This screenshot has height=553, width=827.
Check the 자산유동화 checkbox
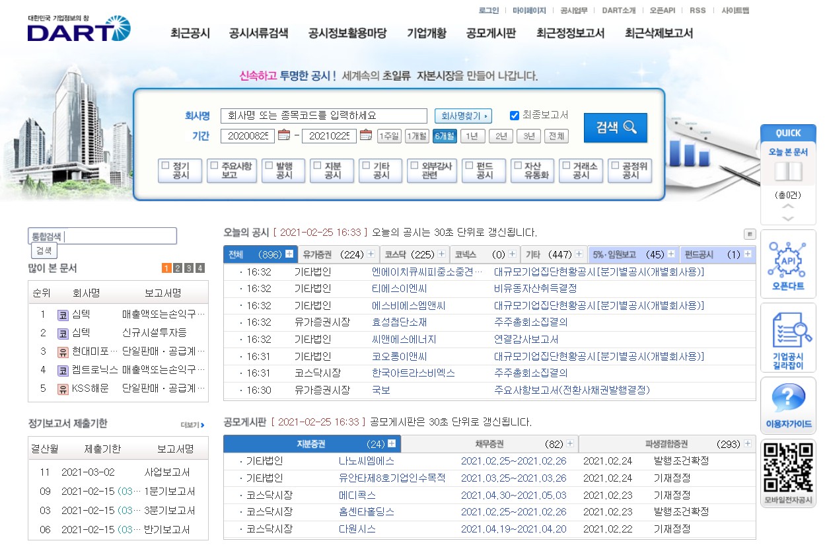(518, 166)
